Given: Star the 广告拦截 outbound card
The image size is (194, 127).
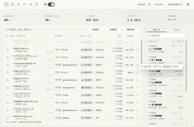Looking at the screenshot, I should point(173,57).
